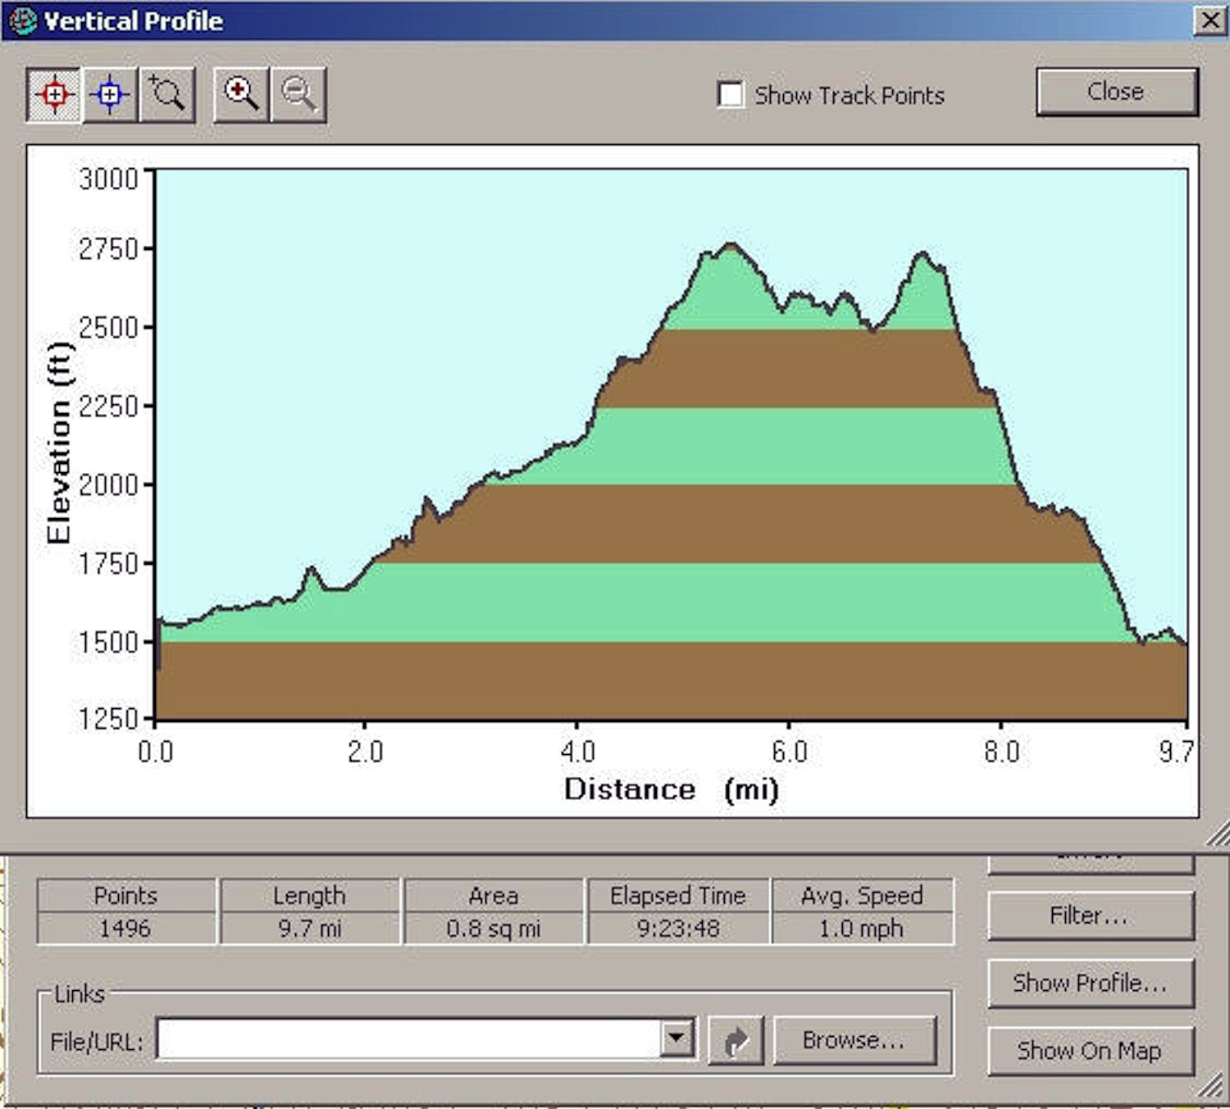The width and height of the screenshot is (1230, 1109).
Task: Click the Avg. Speed column header
Action: pos(862,896)
